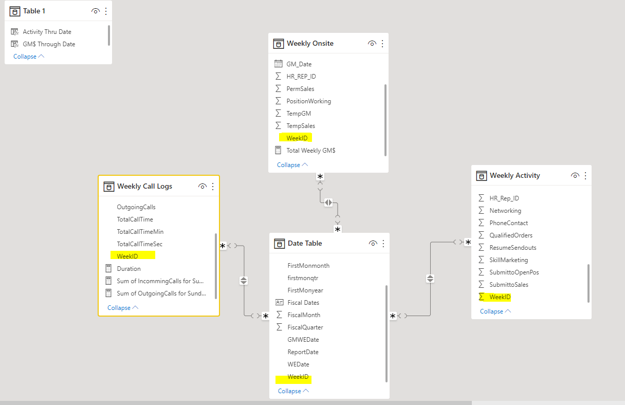Click Weekly Activity relationship cross-filter direction icon

[x=430, y=279]
